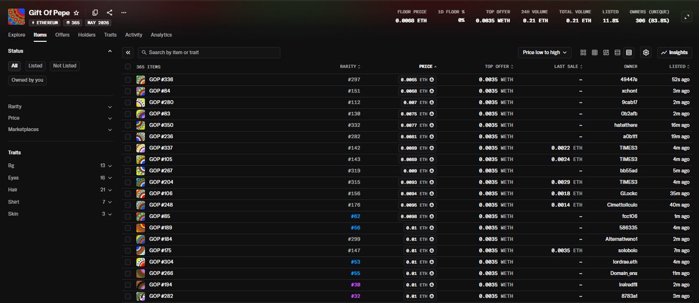
Task: Select checkbox for GOP #105
Action: point(128,159)
